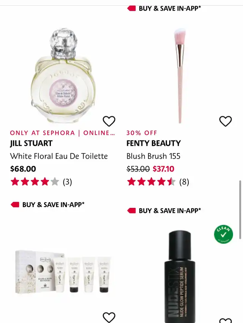The height and width of the screenshot is (323, 243).
Task: Favorite the Jill Stuart perfume with heart icon
Action: pyautogui.click(x=109, y=121)
